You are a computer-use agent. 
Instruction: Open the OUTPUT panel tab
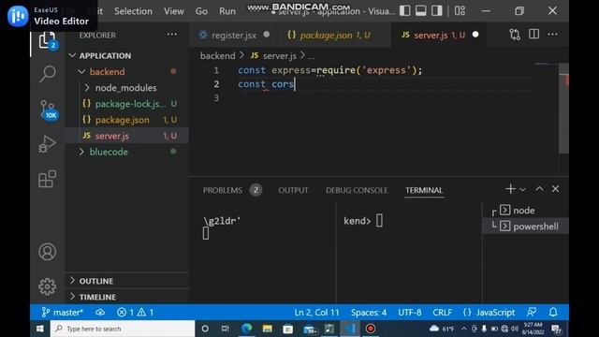coord(293,190)
